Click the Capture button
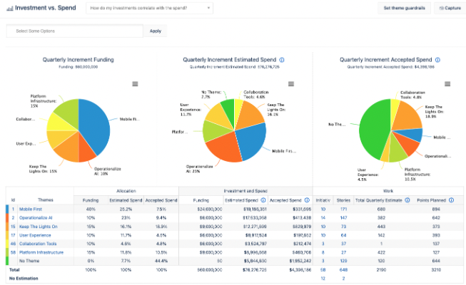Image resolution: width=466 pixels, height=285 pixels. coord(450,8)
